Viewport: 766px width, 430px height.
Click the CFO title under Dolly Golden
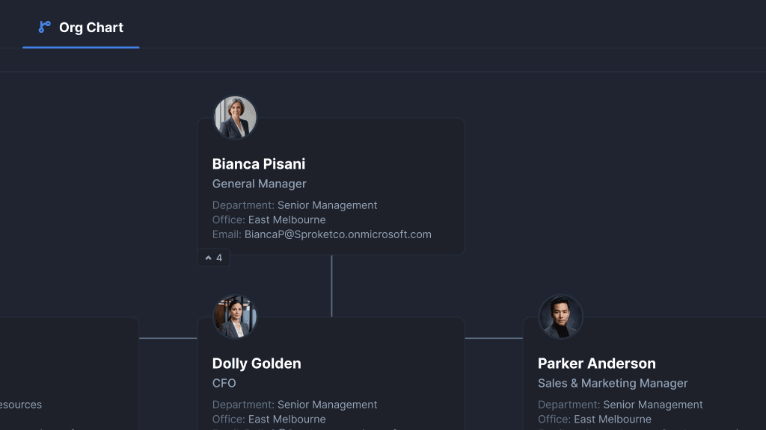(224, 383)
